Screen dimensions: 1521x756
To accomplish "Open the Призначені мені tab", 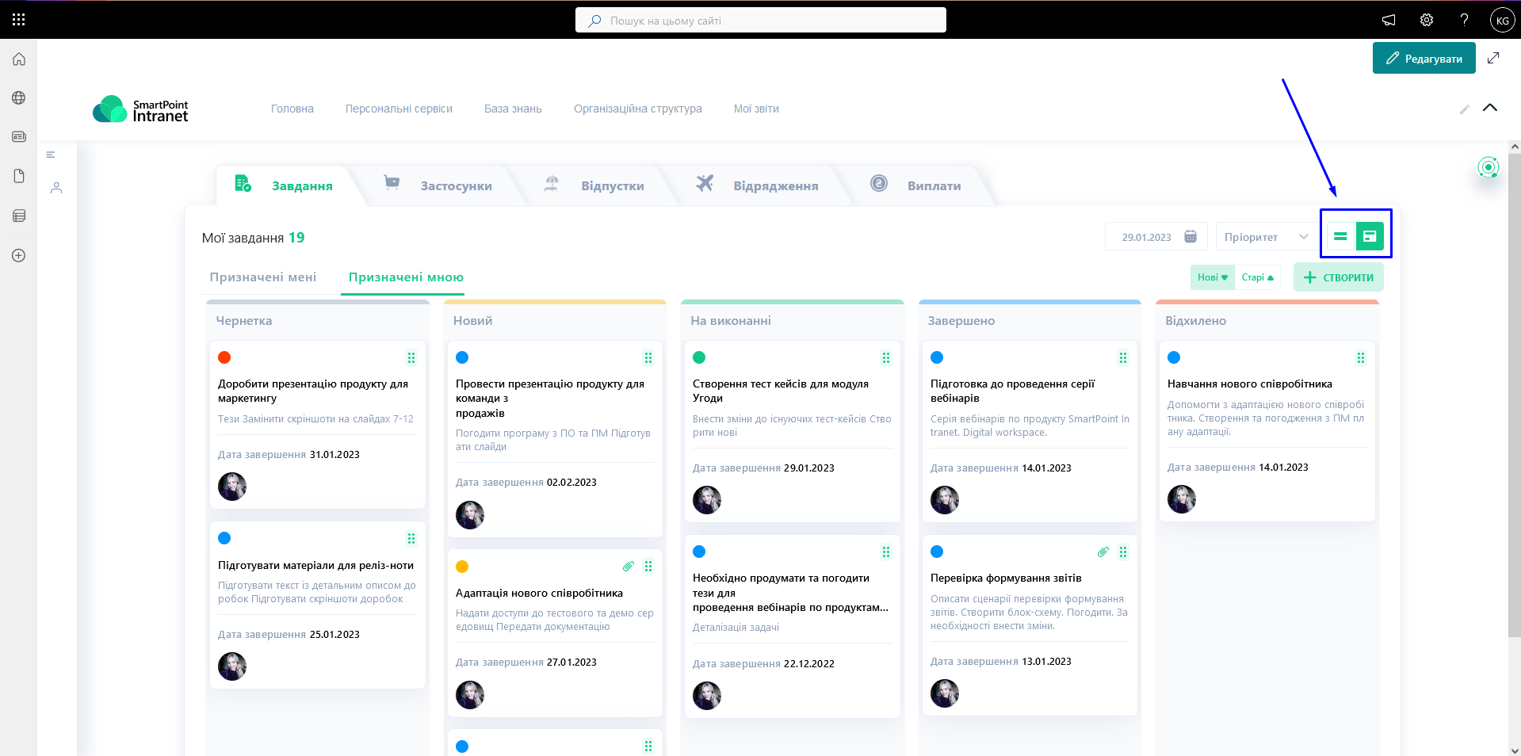I will pos(262,277).
